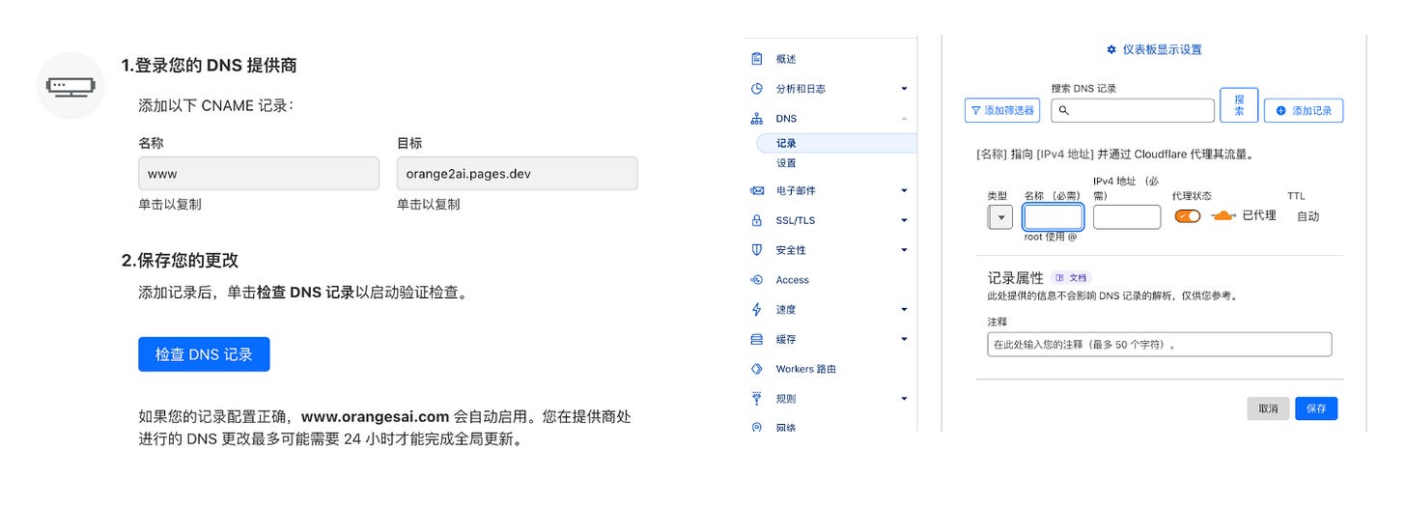Viewport: 1406px width, 506px height.
Task: Click the 添加筛选器 button
Action: click(1002, 111)
